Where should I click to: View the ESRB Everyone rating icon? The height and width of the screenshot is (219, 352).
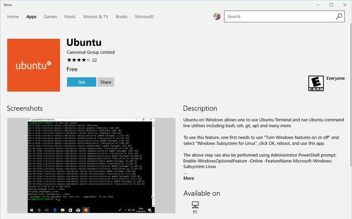(x=316, y=83)
